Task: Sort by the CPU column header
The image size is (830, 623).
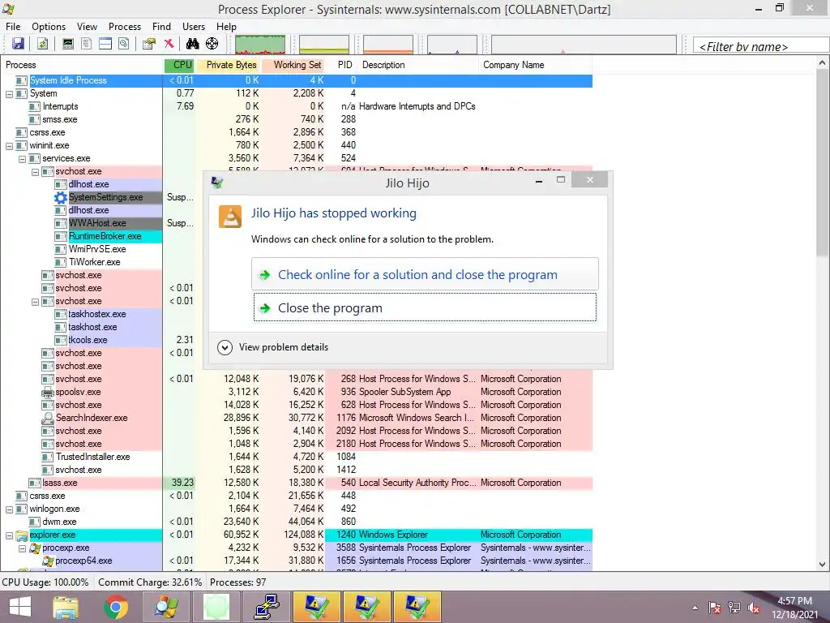Action: pyautogui.click(x=180, y=65)
